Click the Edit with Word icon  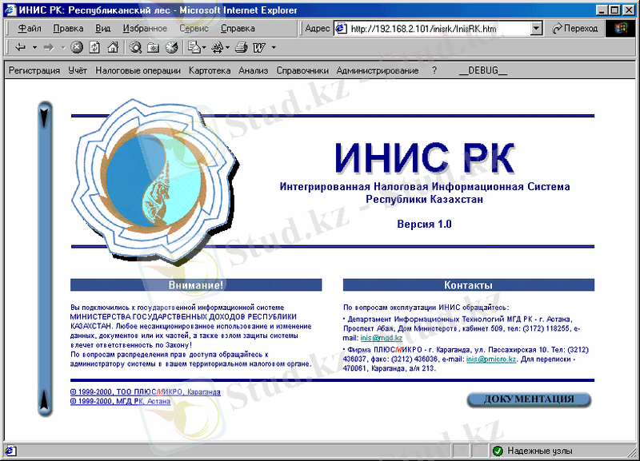pos(259,48)
